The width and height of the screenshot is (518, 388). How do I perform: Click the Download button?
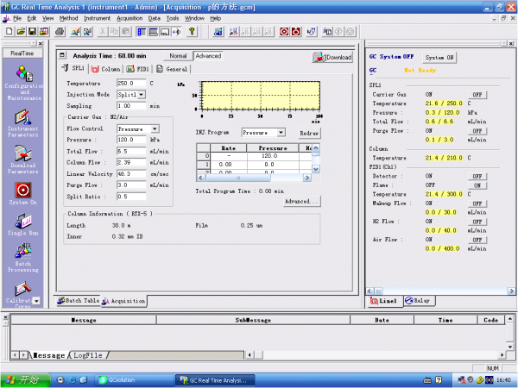pyautogui.click(x=332, y=58)
